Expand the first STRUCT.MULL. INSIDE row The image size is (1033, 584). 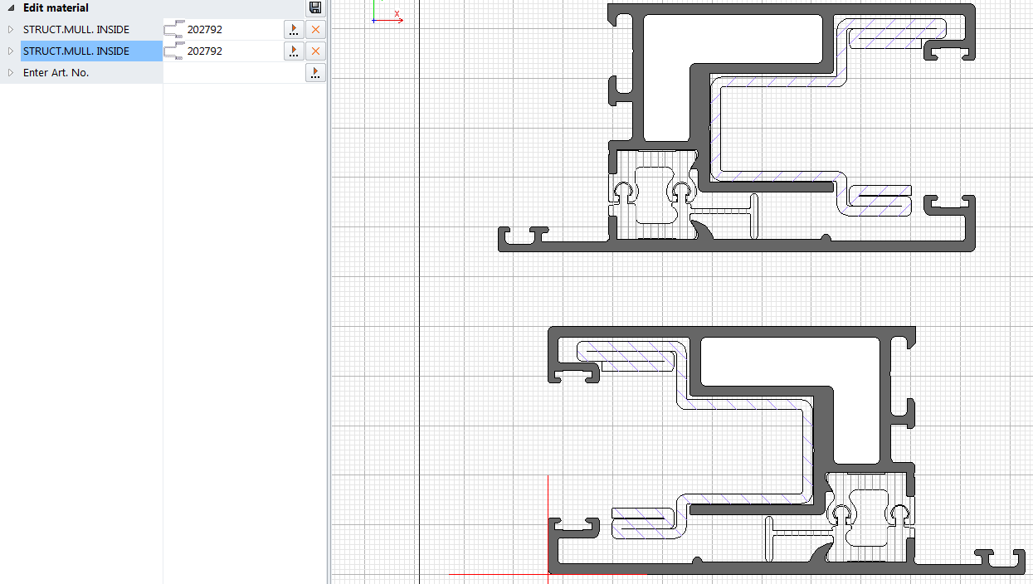click(x=11, y=30)
